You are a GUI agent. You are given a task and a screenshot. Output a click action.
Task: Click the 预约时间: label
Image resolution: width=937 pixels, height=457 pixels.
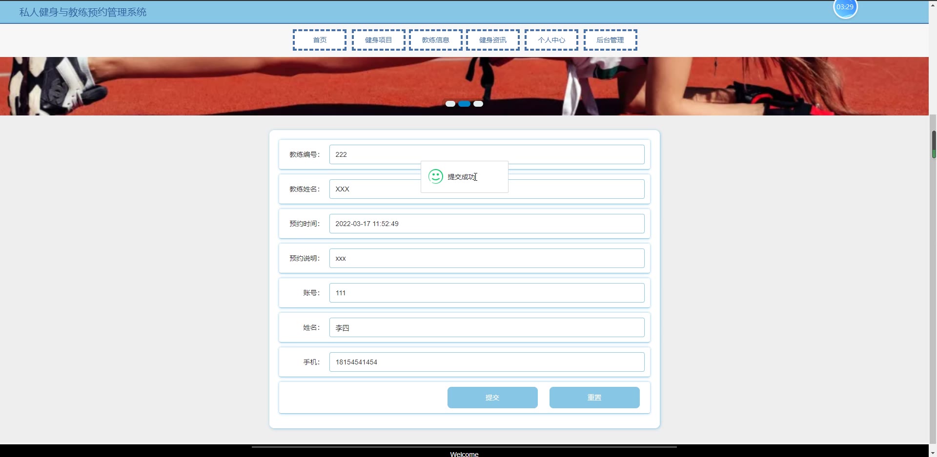coord(305,224)
